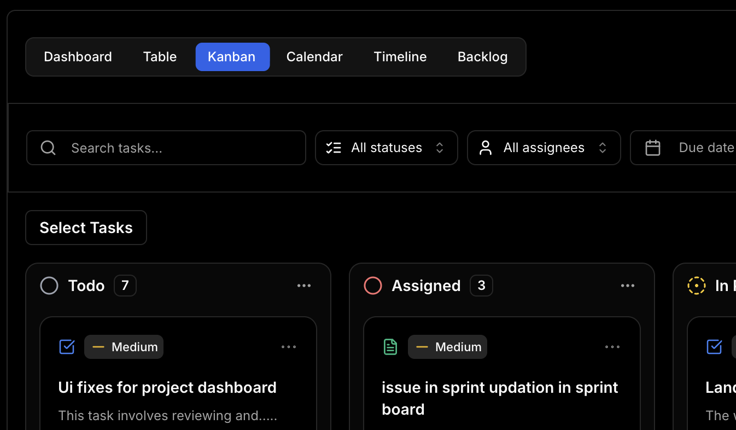Viewport: 736px width, 430px height.
Task: Open the Todo column options menu
Action: point(304,286)
